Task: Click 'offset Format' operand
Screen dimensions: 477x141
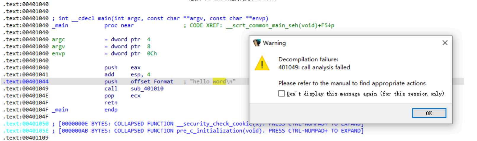Action: coord(152,81)
